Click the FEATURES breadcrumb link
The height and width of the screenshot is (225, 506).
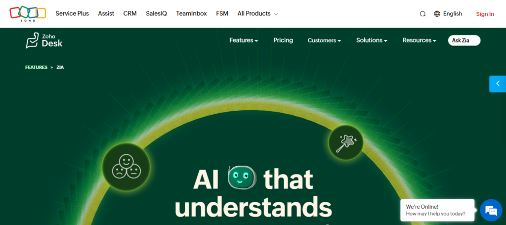[x=36, y=67]
